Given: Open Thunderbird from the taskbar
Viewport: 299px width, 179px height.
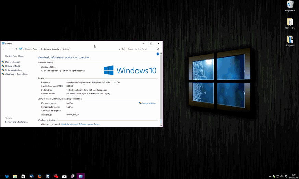Looking at the screenshot, I should point(32,176).
